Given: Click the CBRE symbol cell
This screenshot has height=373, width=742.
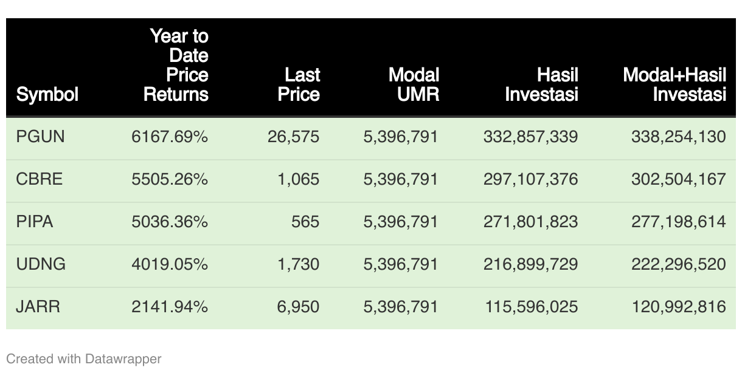Looking at the screenshot, I should (x=40, y=179).
